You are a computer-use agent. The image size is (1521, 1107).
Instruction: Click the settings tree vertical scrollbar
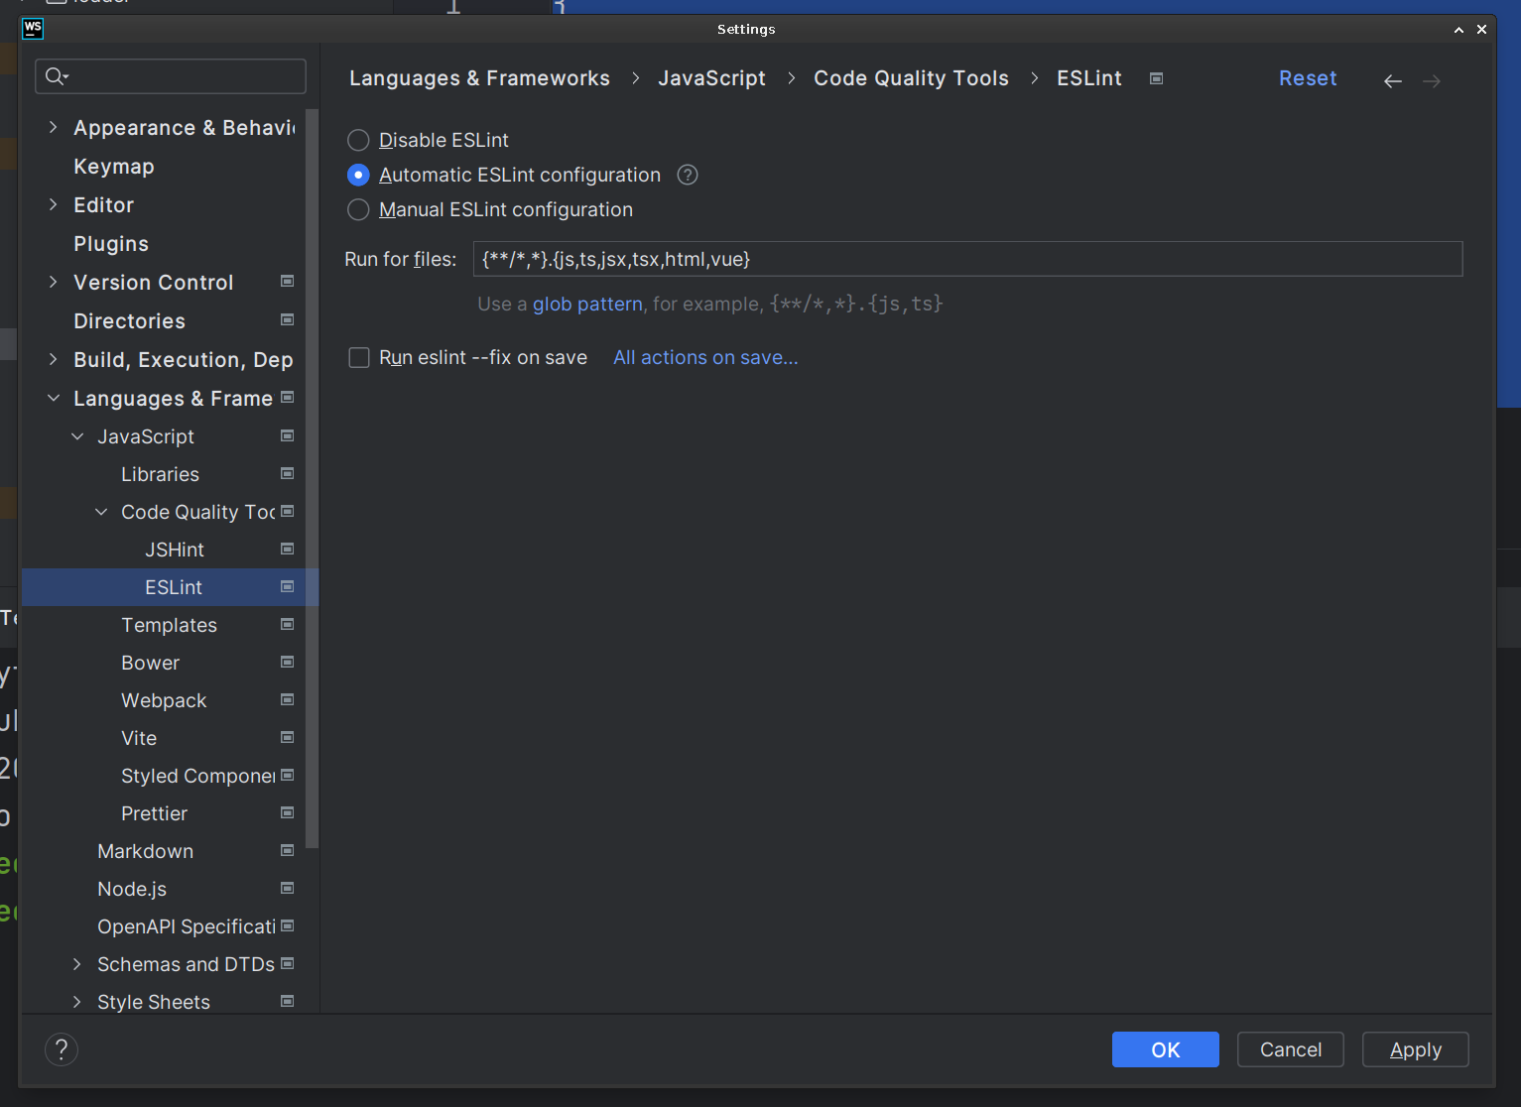click(313, 478)
